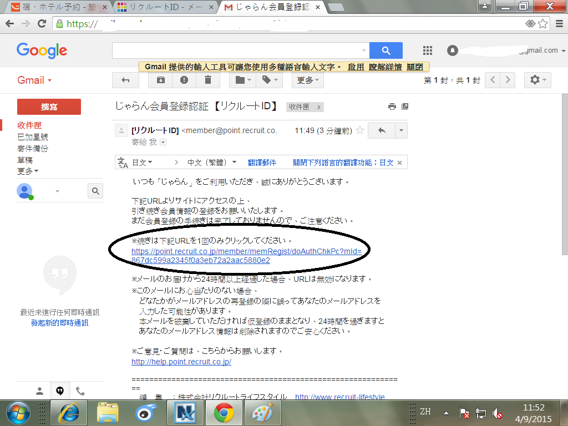Image resolution: width=568 pixels, height=426 pixels.
Task: Open clock showing 11:52 4/9/2015
Action: click(x=533, y=413)
